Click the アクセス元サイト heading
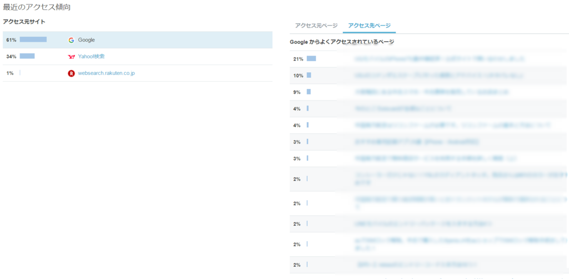 [x=24, y=22]
